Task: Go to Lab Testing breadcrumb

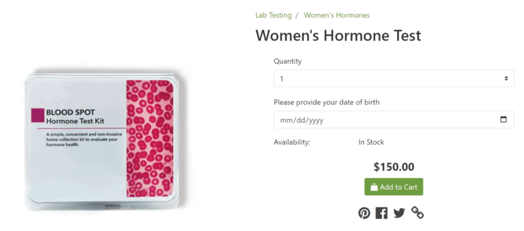Action: point(273,15)
